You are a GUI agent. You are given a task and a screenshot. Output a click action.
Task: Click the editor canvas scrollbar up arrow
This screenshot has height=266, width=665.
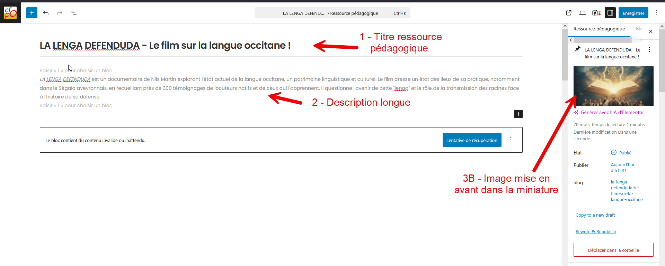pos(565,26)
